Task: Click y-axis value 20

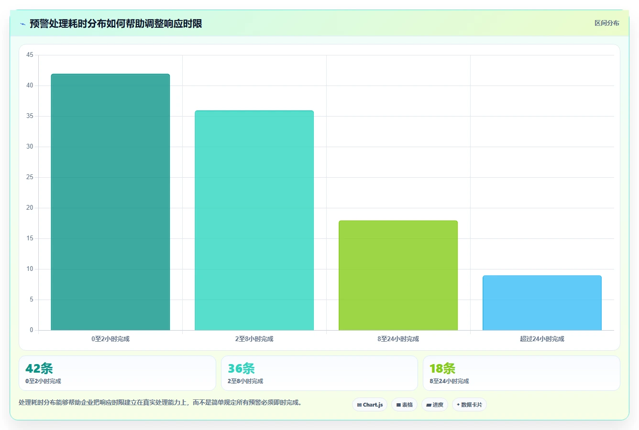Action: [30, 208]
